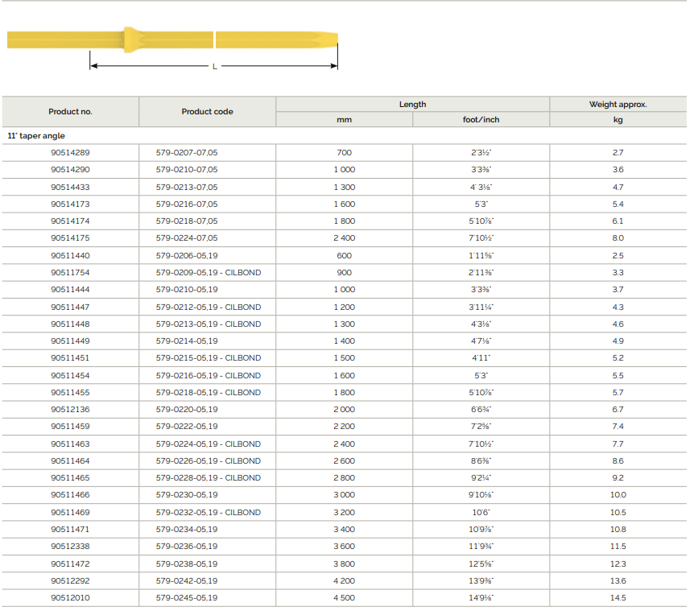Select the 11° taper angle section row
The height and width of the screenshot is (611, 690).
(x=344, y=136)
